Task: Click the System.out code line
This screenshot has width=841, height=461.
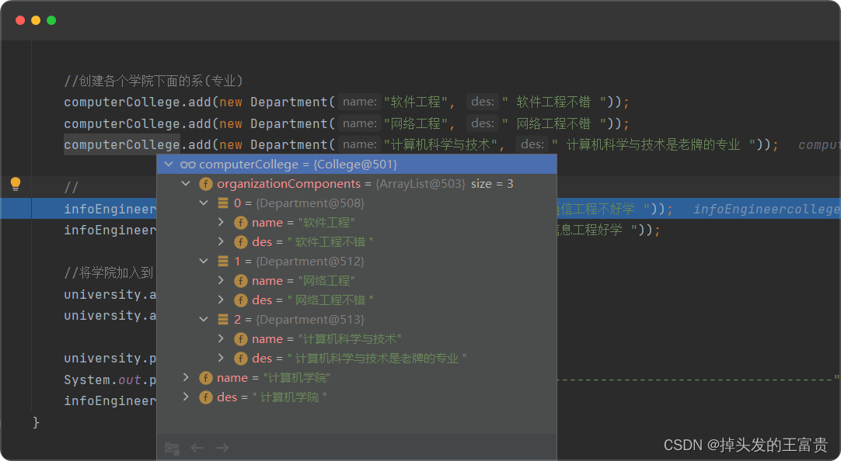Action: [110, 380]
